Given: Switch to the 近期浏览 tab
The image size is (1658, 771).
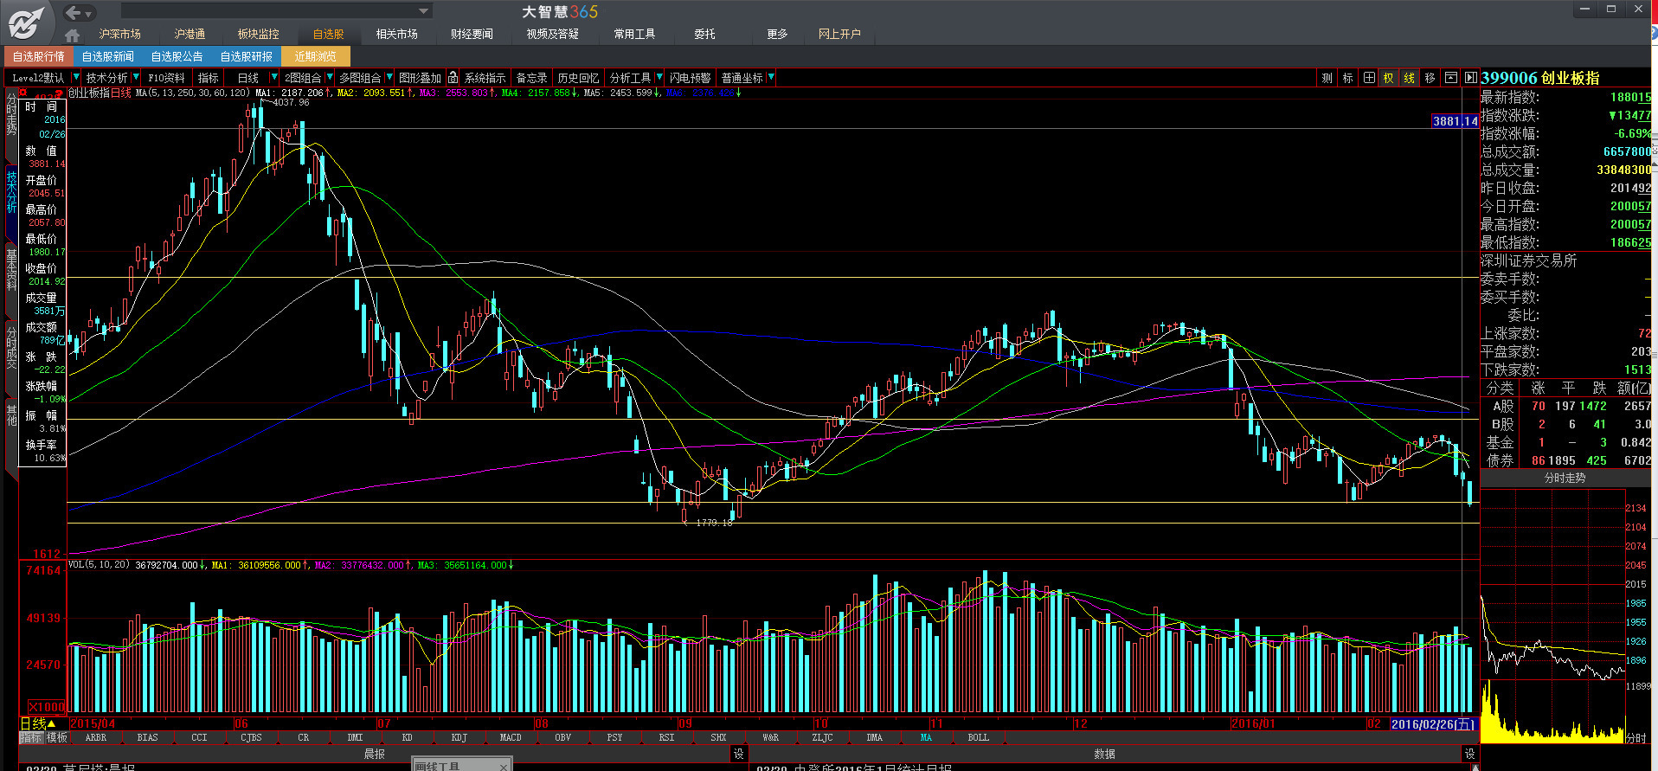Looking at the screenshot, I should click(316, 56).
